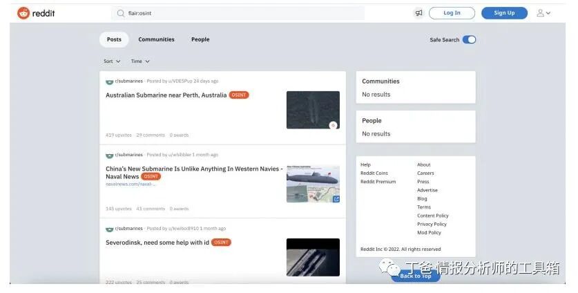Click the Blog footer link
Image resolution: width=578 pixels, height=293 pixels.
(x=422, y=198)
